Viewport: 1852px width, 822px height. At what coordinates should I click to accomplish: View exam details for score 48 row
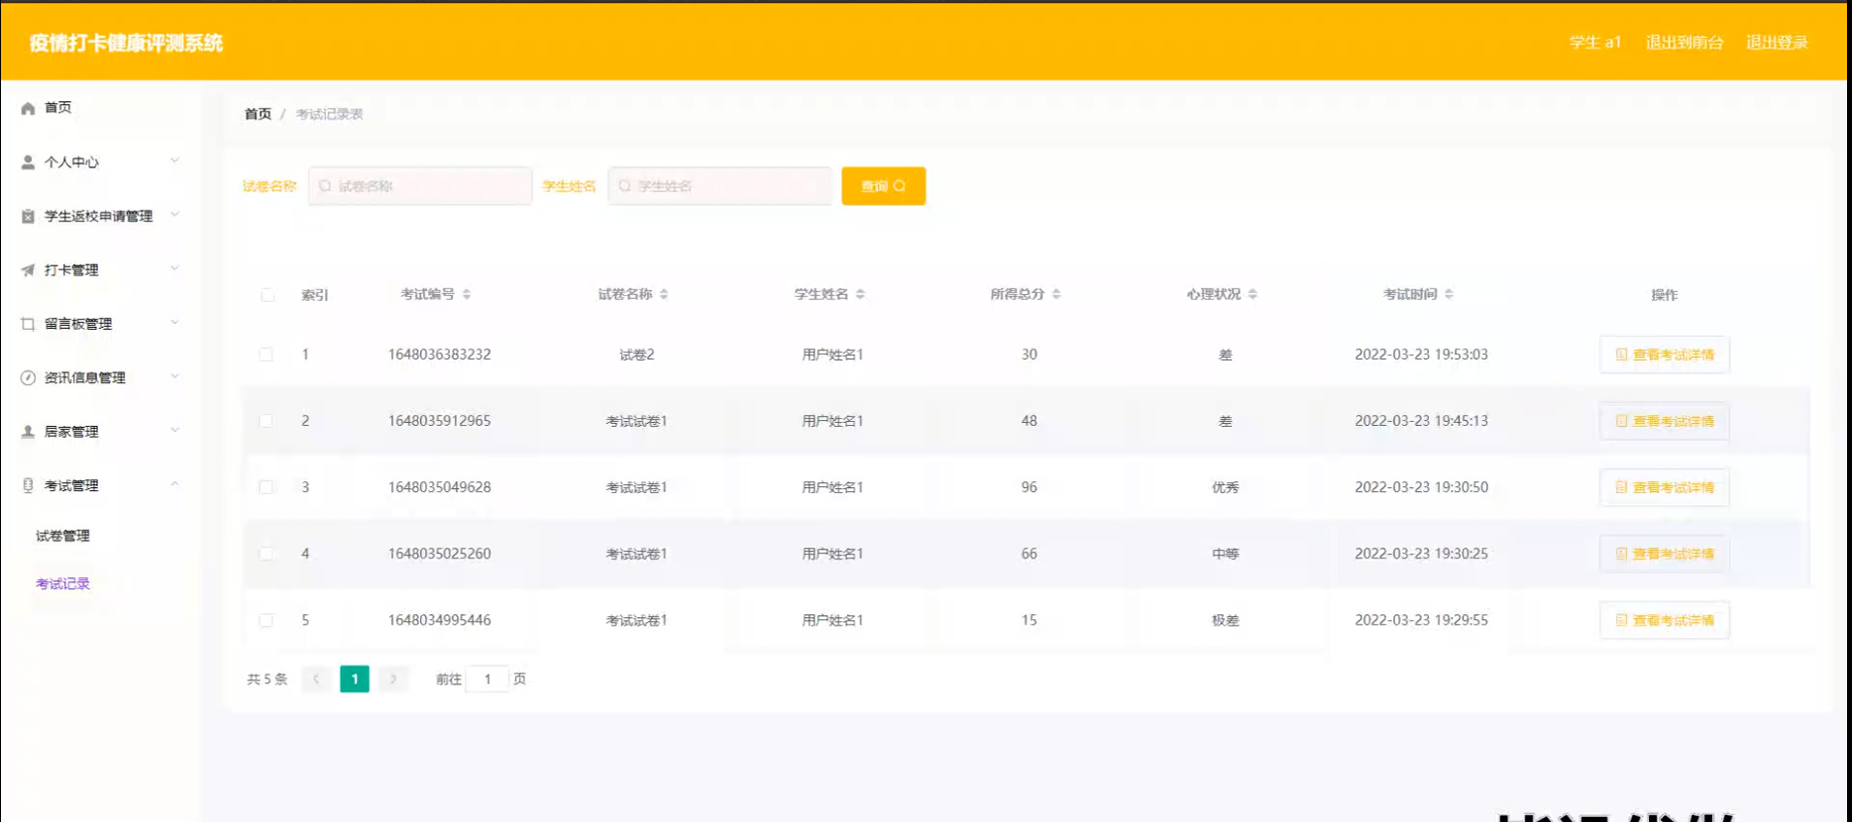1664,421
